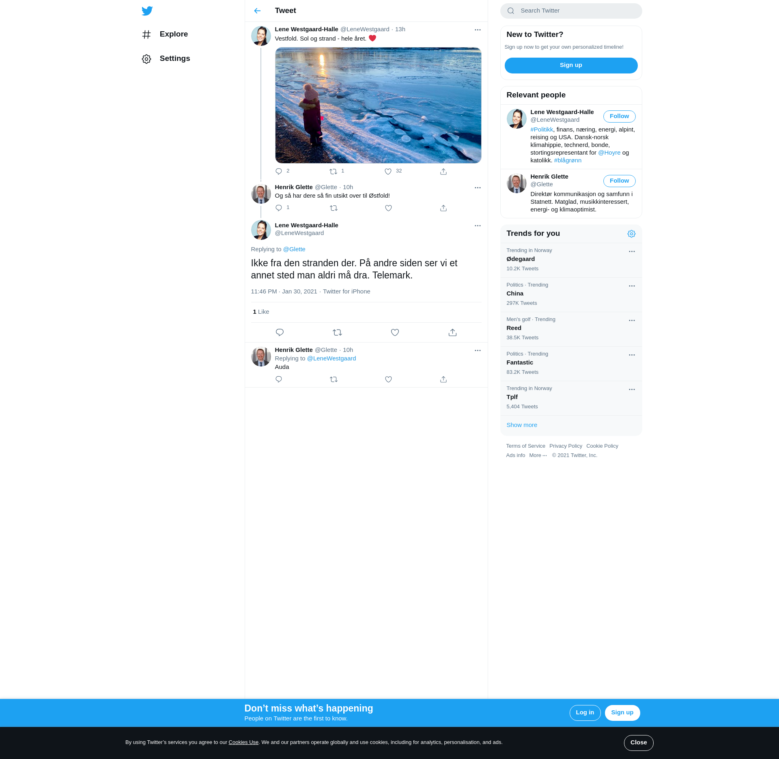Follow Lene Westgaard-Halle
Viewport: 779px width, 759px height.
pyautogui.click(x=619, y=116)
